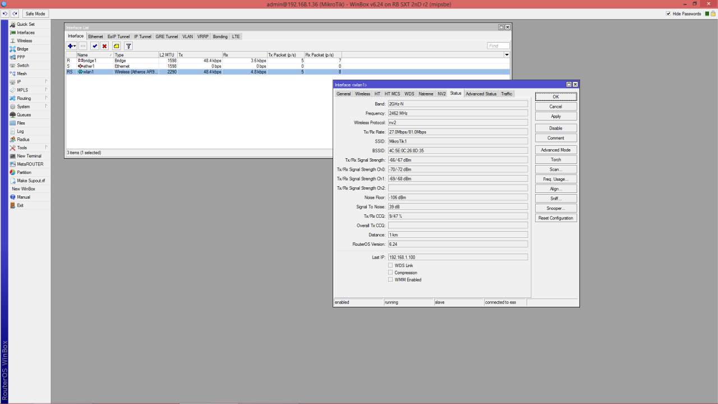Screen dimensions: 718x404
Task: Expand the Routing submenu in sidebar
Action: pos(28,98)
